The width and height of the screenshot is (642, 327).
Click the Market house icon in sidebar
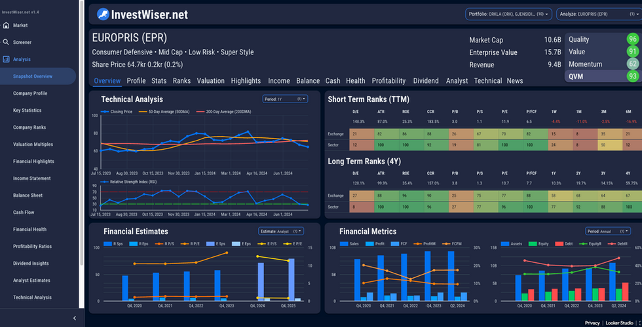tap(6, 26)
